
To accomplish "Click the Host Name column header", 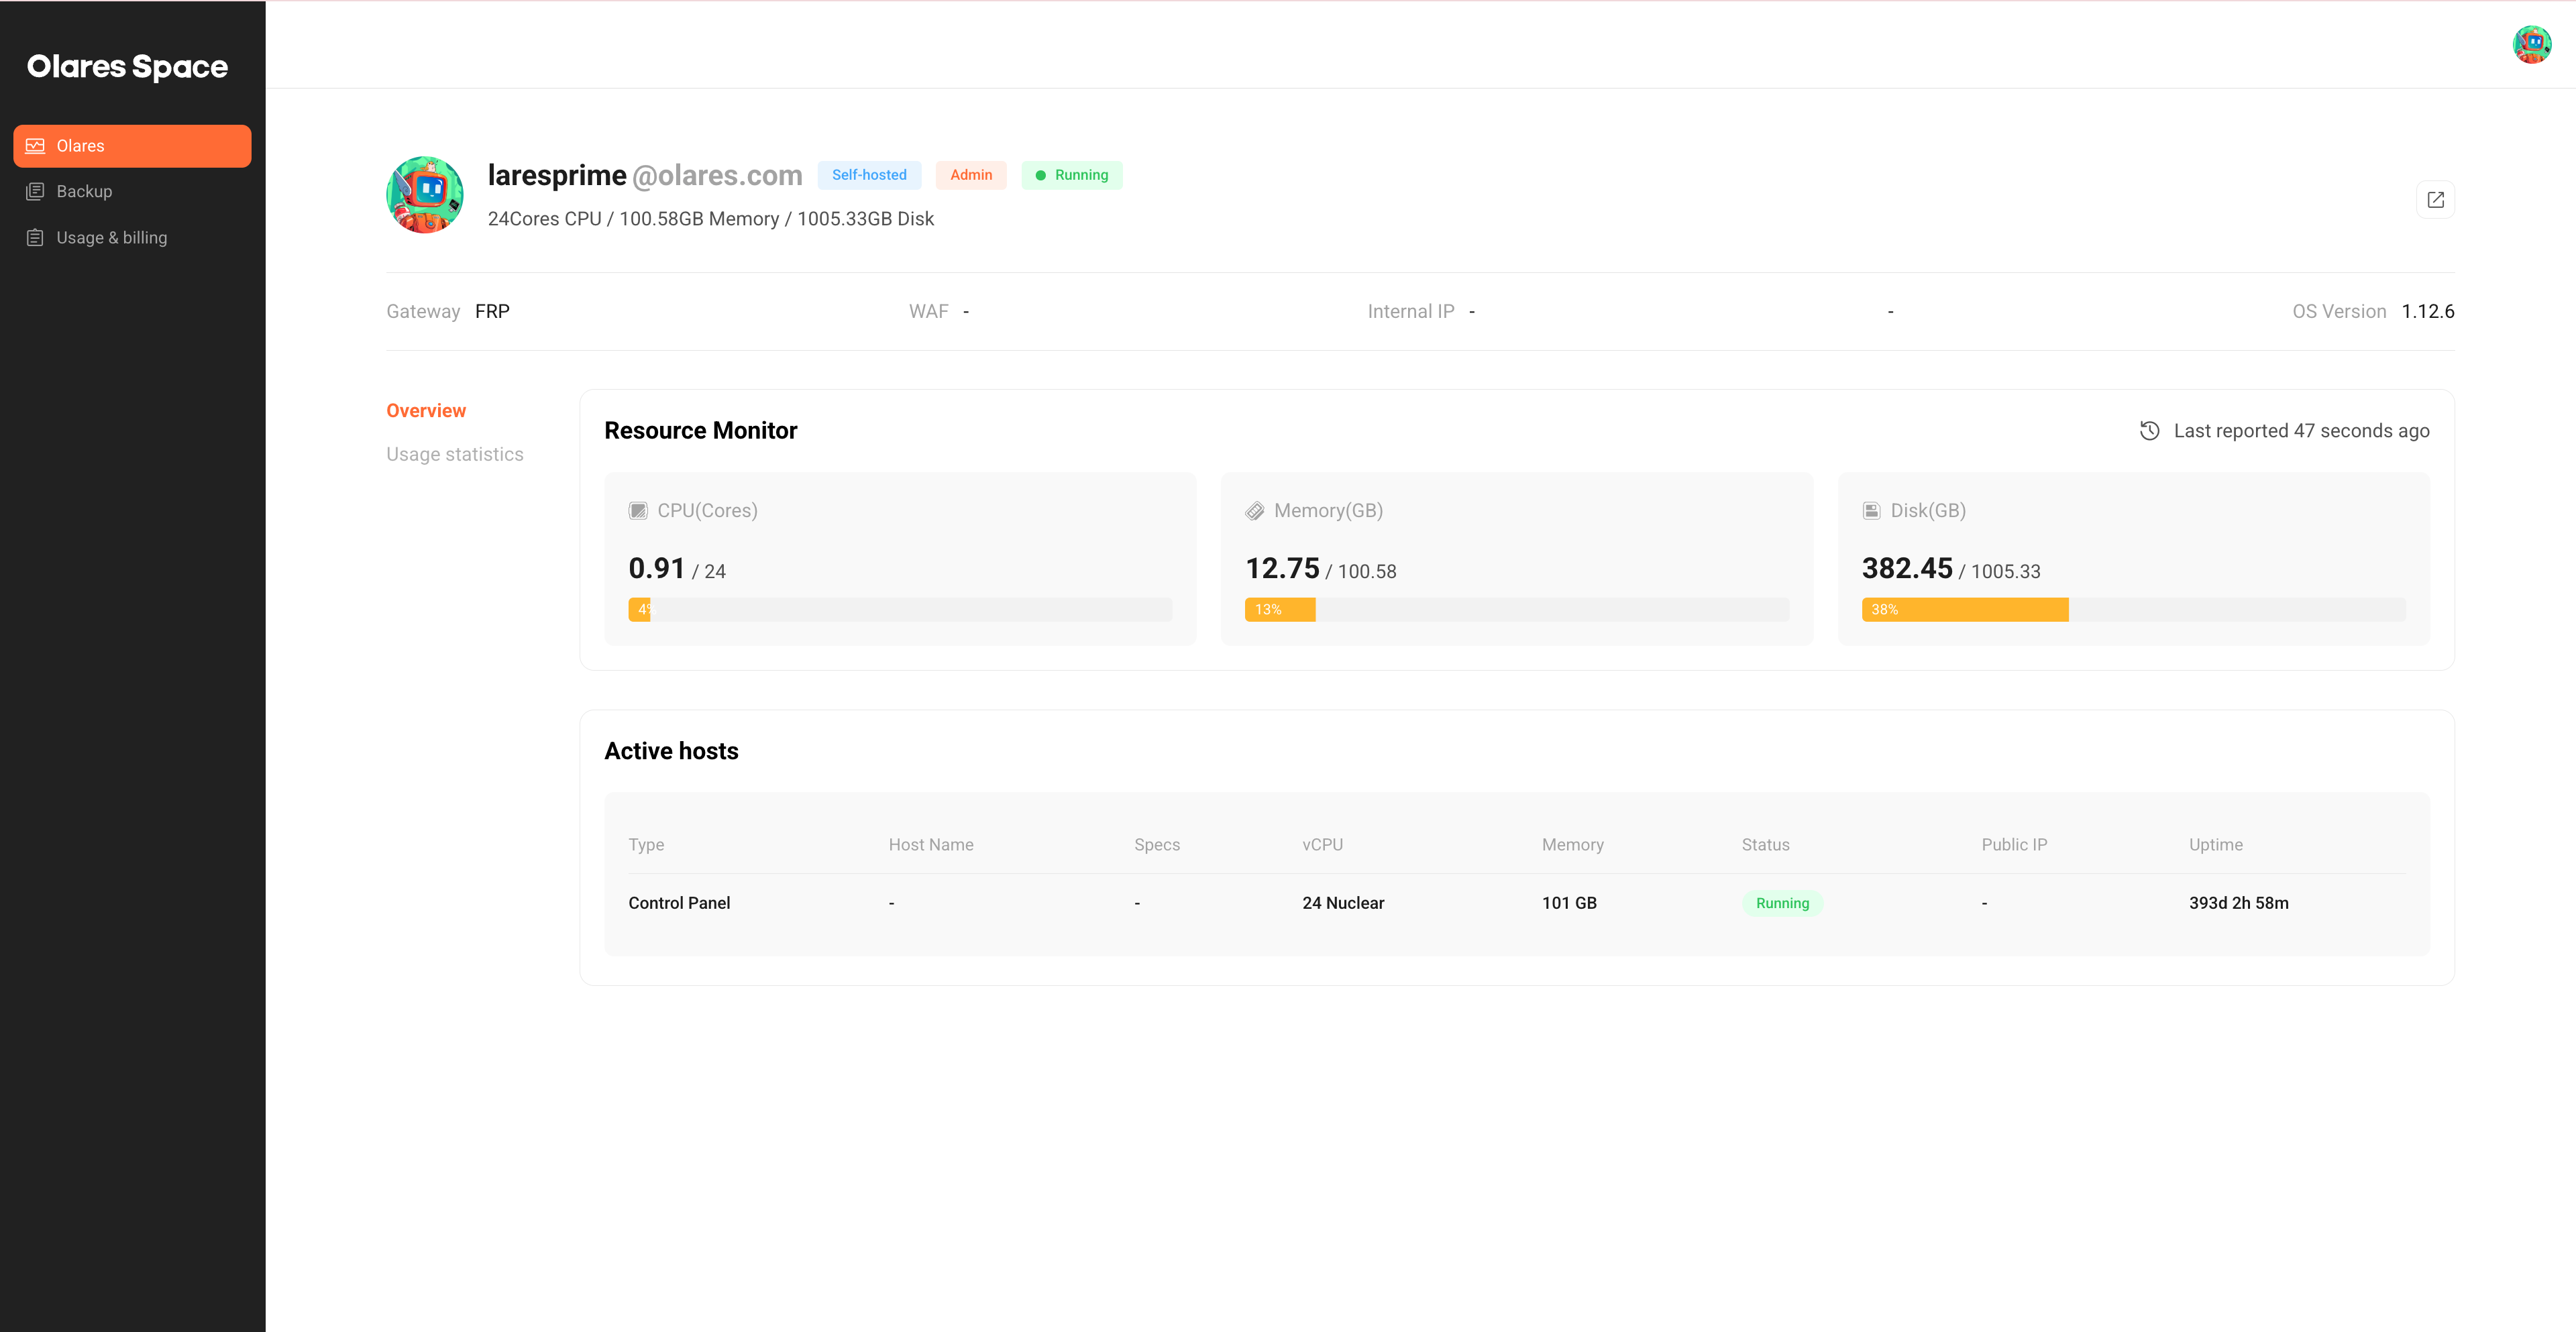I will [x=931, y=845].
